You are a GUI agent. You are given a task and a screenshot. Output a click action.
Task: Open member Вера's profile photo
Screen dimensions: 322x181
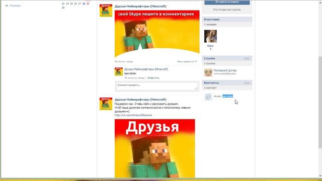(x=210, y=36)
